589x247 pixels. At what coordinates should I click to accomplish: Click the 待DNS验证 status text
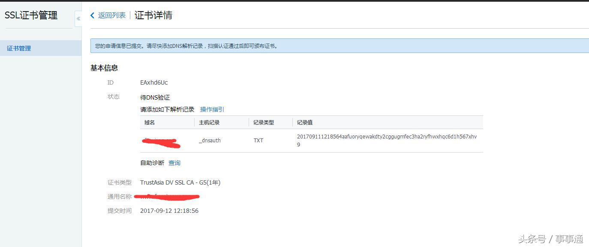tap(155, 97)
